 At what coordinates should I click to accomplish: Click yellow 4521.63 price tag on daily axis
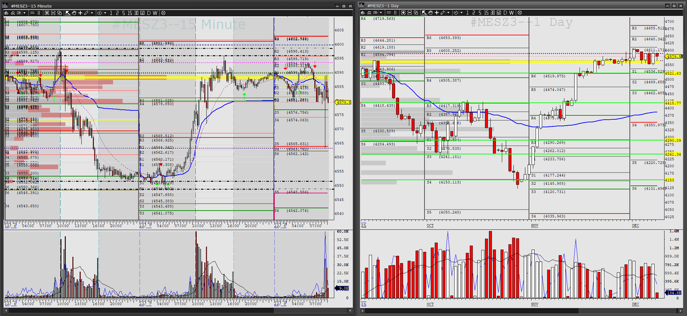tap(672, 73)
